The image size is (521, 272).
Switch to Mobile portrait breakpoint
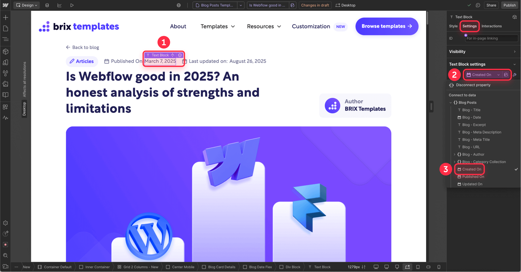click(x=439, y=267)
